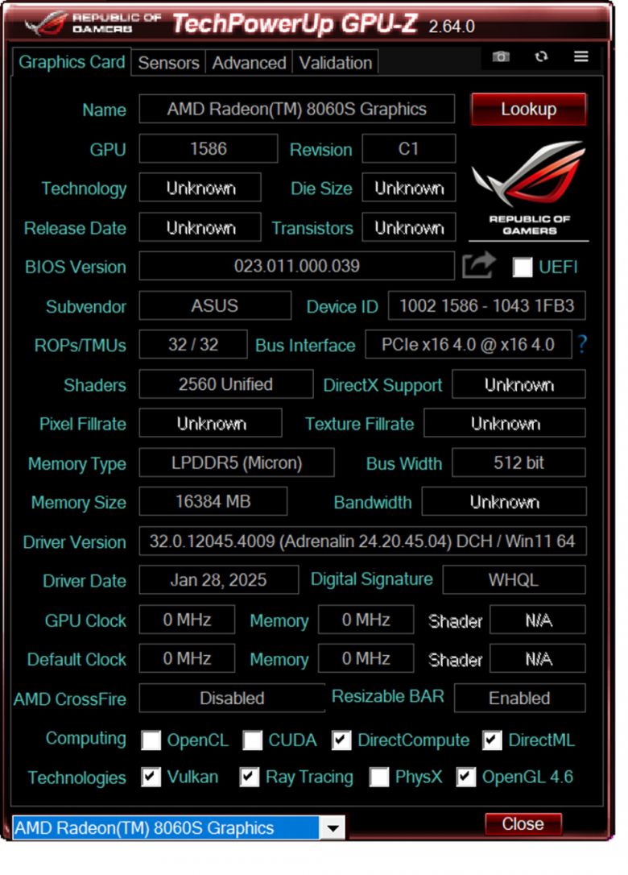Viewport: 628px width, 875px height.
Task: Click the TechPowerUp GPU-Z title text
Action: [295, 23]
